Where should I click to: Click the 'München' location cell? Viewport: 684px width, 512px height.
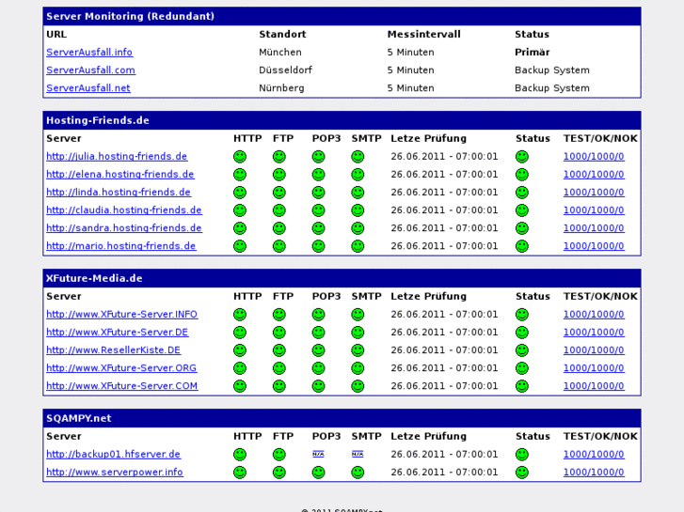click(x=280, y=53)
